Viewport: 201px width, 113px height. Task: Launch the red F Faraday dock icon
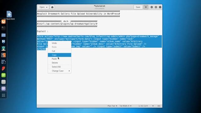coord(3,68)
